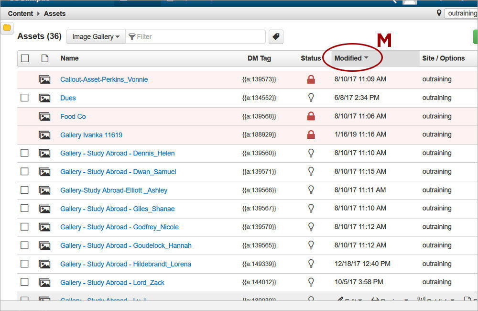This screenshot has width=478, height=311.
Task: Click the light bulb status for Lord_Zack gallery
Action: point(311,282)
